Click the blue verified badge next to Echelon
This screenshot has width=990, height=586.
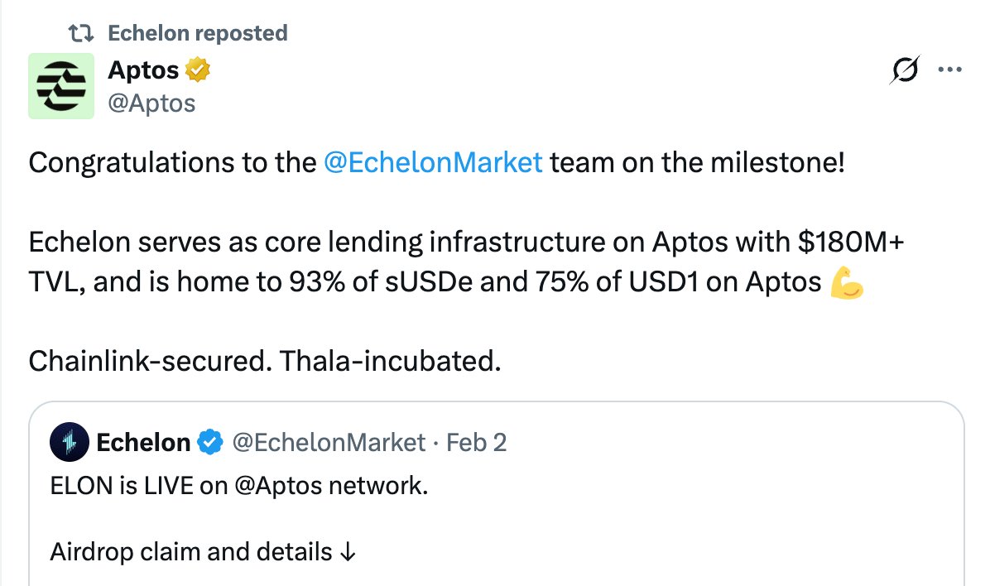(210, 443)
